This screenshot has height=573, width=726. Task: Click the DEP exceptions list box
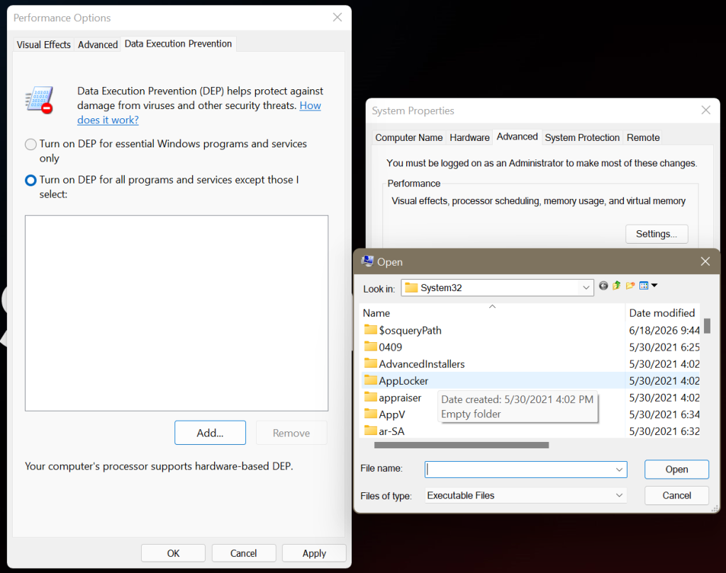point(177,313)
